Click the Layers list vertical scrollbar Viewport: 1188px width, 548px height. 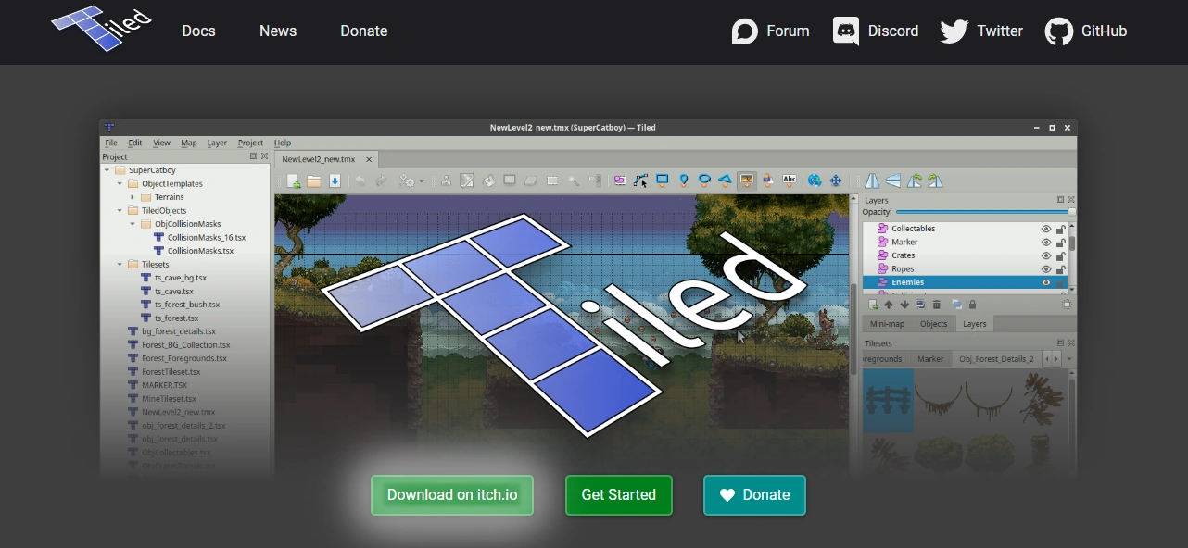click(x=1072, y=256)
